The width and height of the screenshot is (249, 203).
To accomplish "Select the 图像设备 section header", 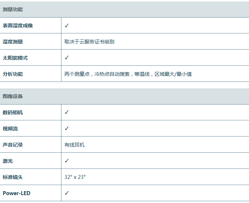I will point(13,96).
